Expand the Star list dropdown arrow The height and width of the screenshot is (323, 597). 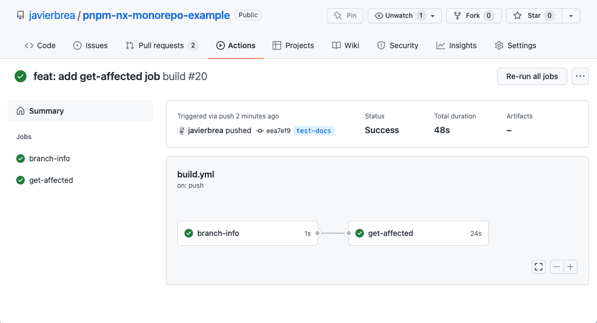point(571,16)
